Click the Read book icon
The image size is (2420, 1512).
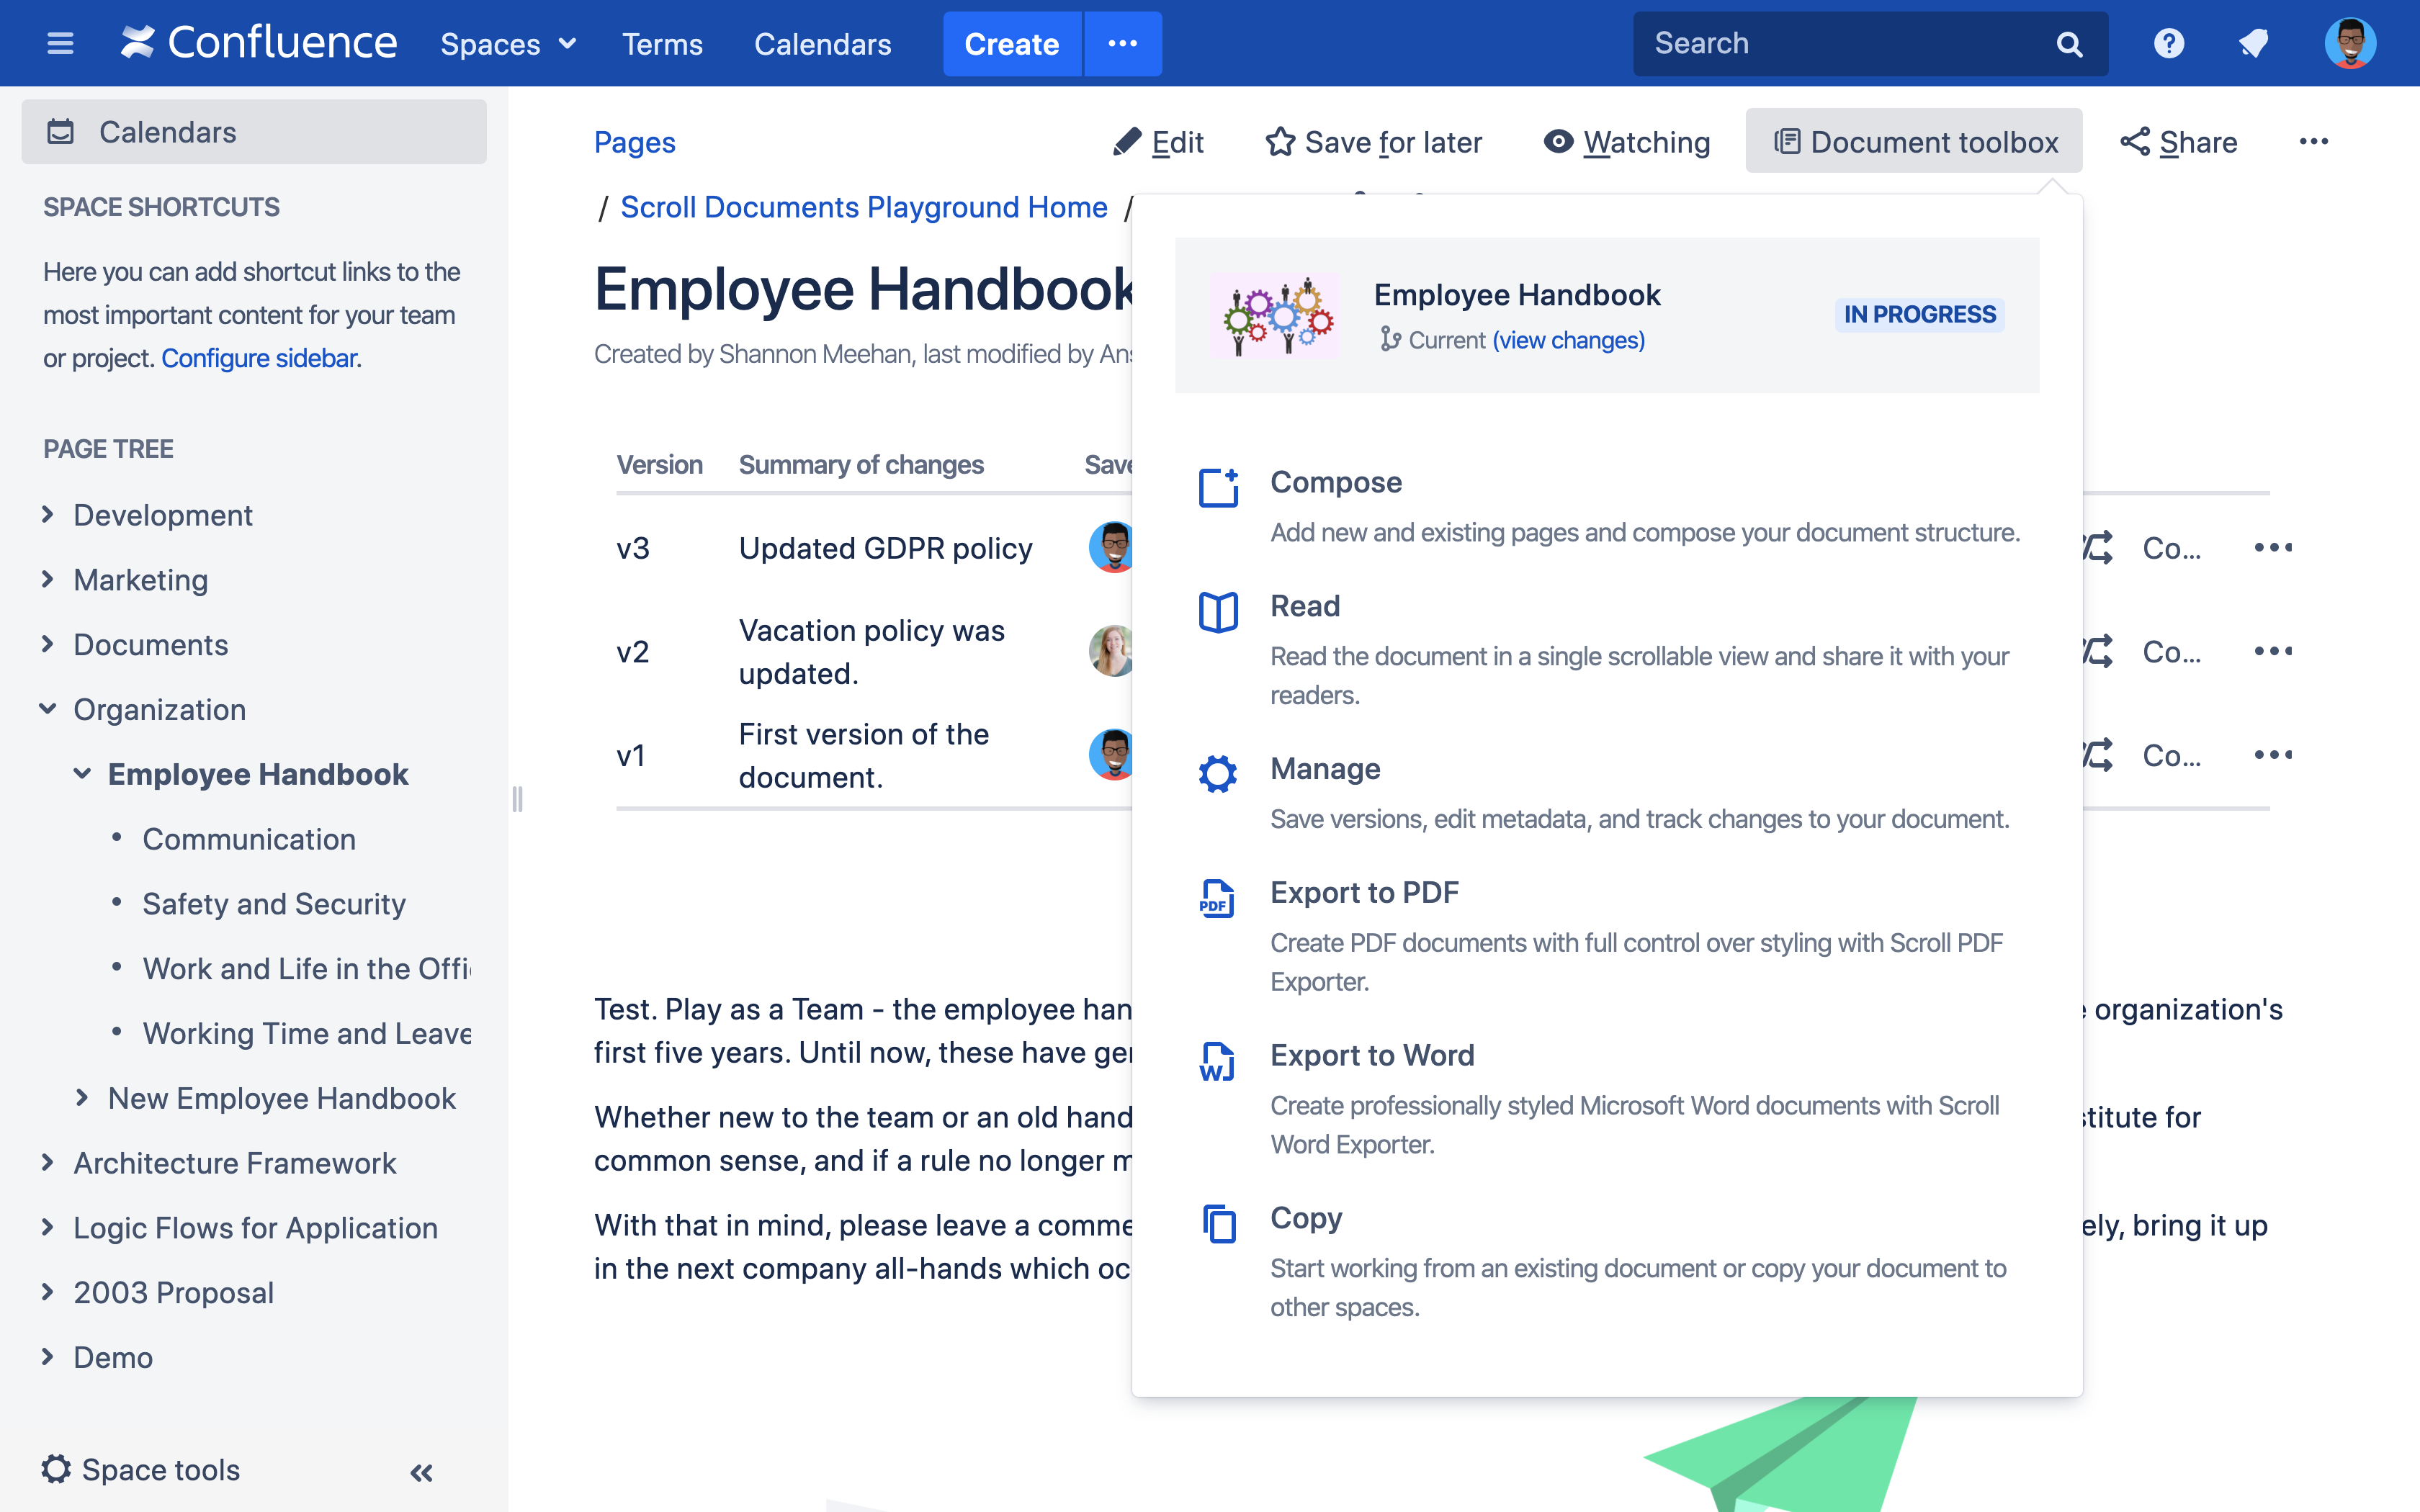tap(1218, 611)
